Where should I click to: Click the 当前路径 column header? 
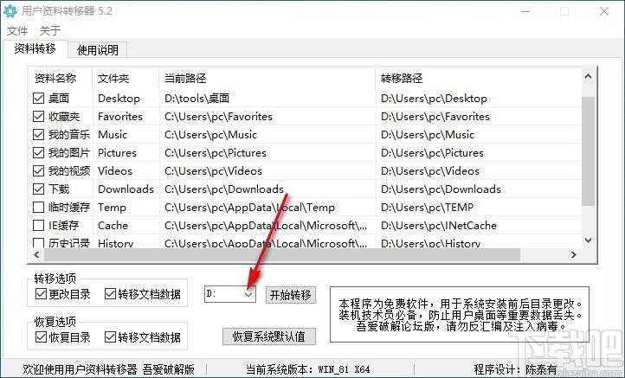(267, 78)
